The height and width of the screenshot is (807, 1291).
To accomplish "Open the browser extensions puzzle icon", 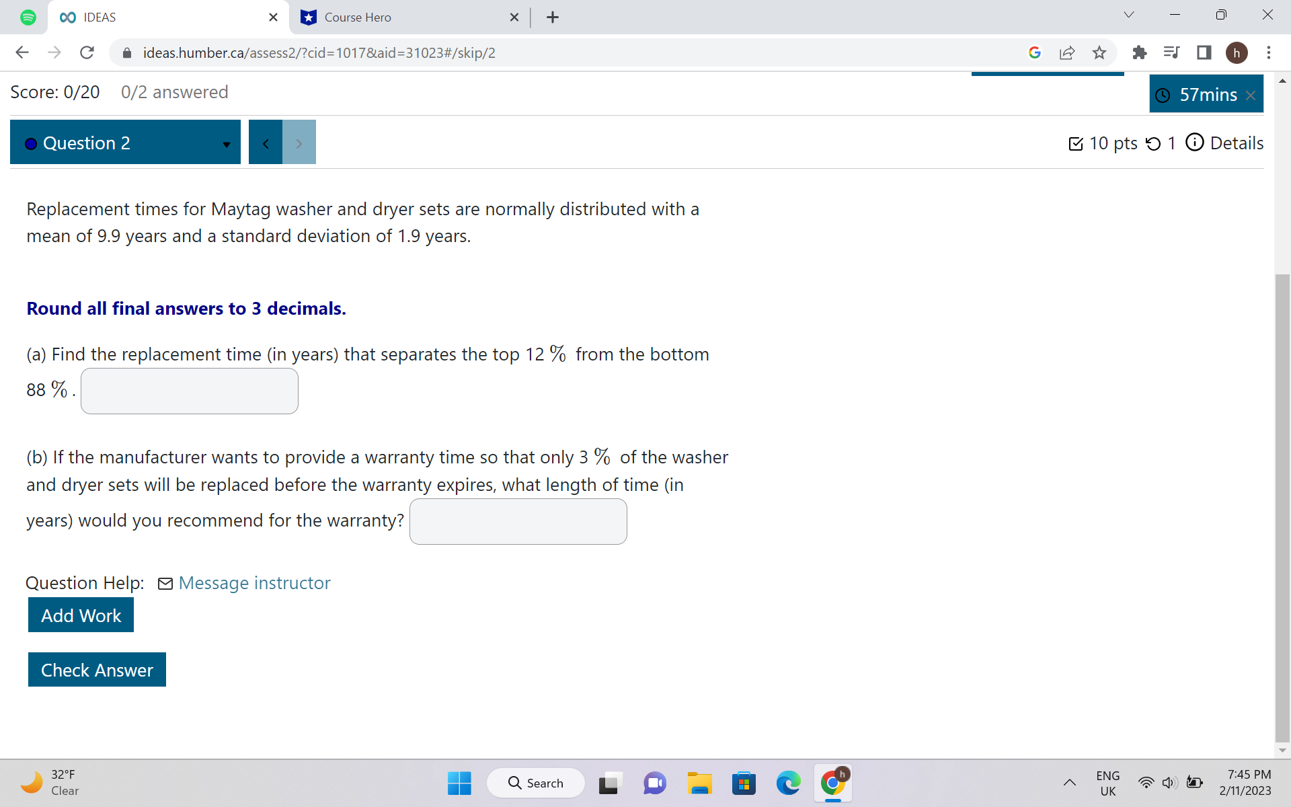I will (1140, 52).
